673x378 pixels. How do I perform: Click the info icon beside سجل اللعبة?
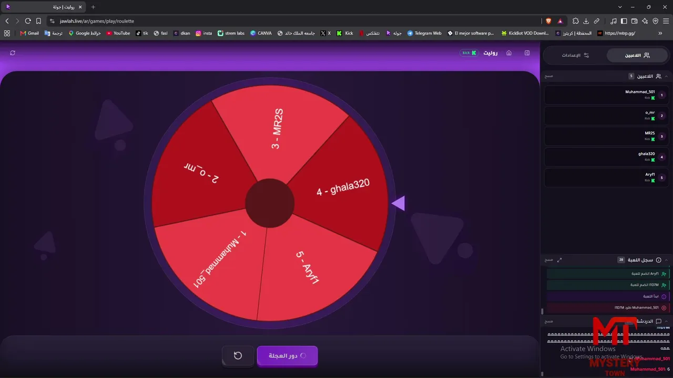(x=658, y=260)
